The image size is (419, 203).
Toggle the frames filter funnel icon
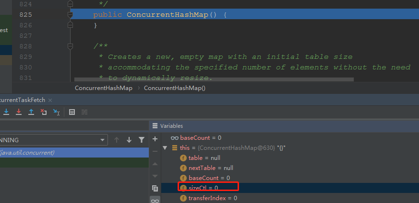coord(142,140)
